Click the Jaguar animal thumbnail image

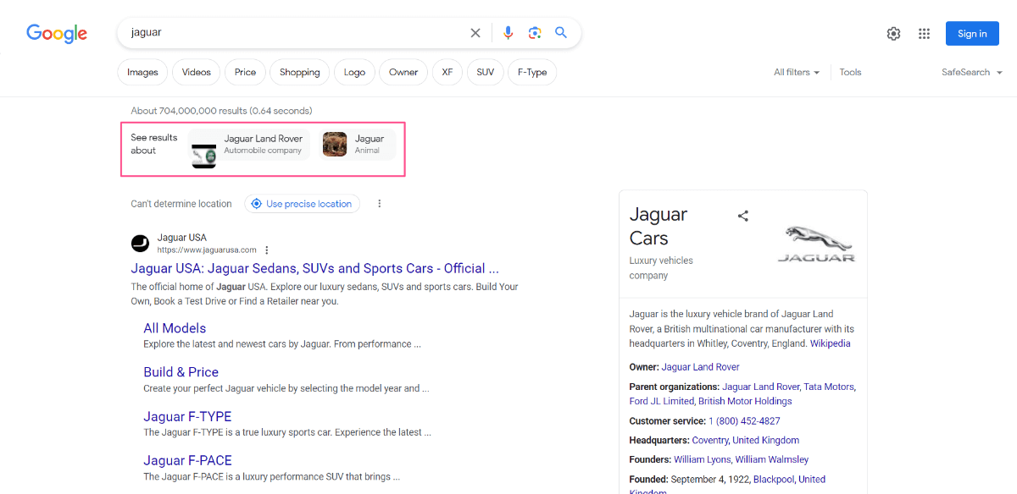335,145
